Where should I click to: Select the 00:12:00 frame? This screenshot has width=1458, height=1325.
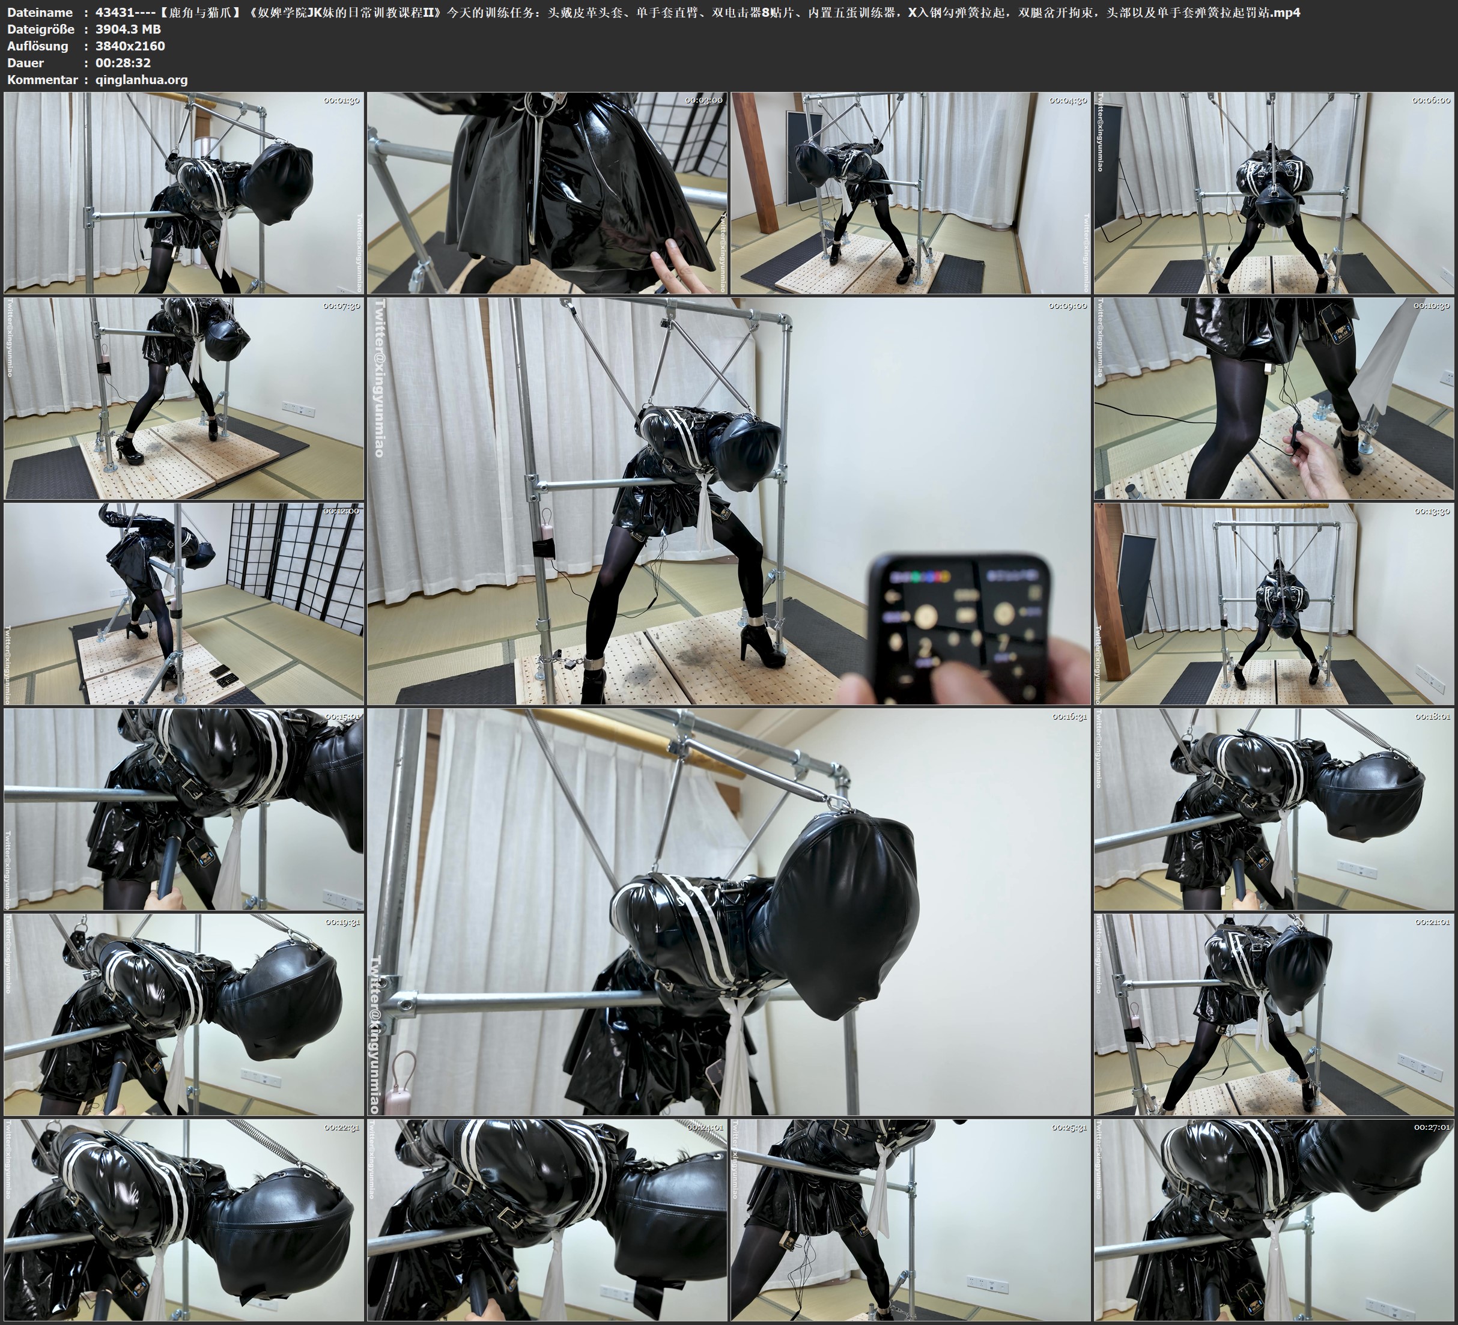[x=184, y=603]
